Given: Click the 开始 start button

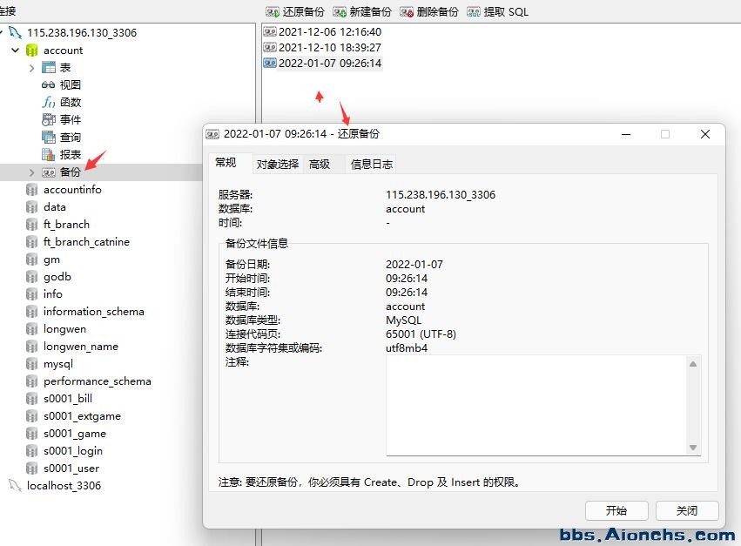Looking at the screenshot, I should coord(616,511).
